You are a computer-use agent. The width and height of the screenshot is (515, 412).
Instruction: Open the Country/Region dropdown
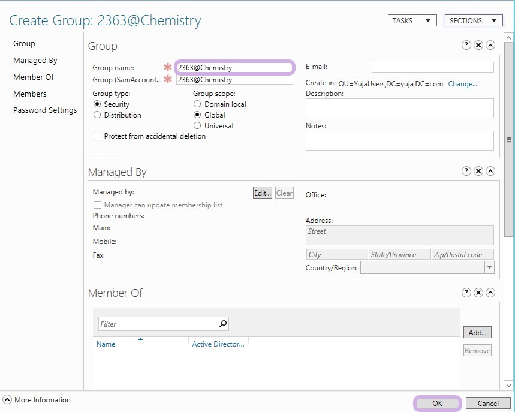click(489, 267)
